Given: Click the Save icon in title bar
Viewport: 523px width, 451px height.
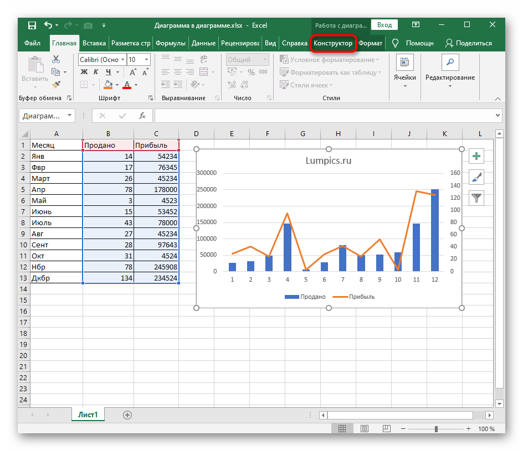Looking at the screenshot, I should click(32, 25).
